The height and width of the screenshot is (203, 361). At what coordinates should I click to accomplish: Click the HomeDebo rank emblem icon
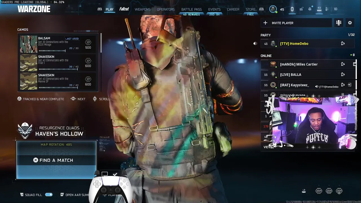point(273,43)
